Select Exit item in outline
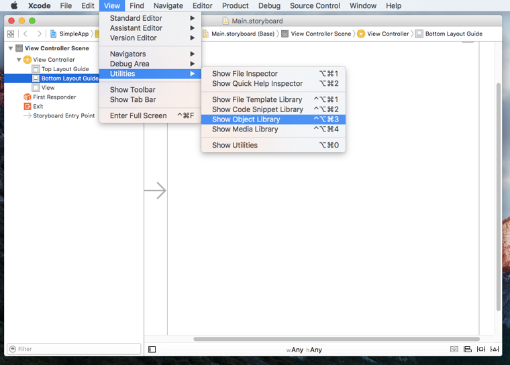510x365 pixels. click(x=38, y=107)
